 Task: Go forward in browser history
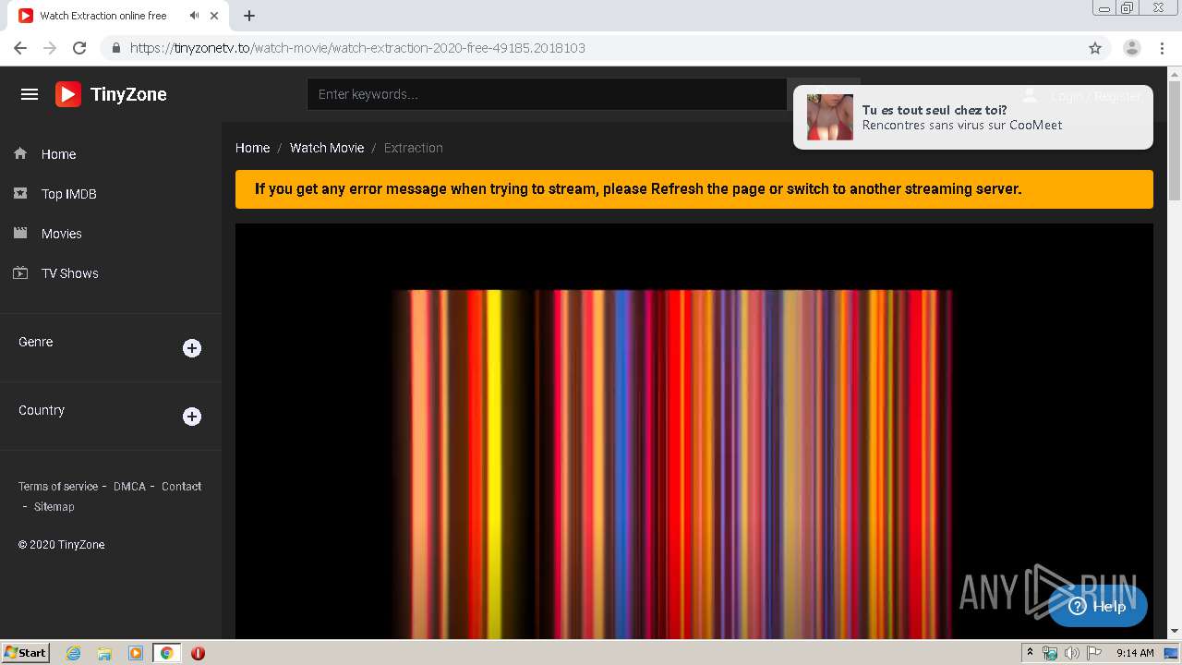[x=50, y=48]
